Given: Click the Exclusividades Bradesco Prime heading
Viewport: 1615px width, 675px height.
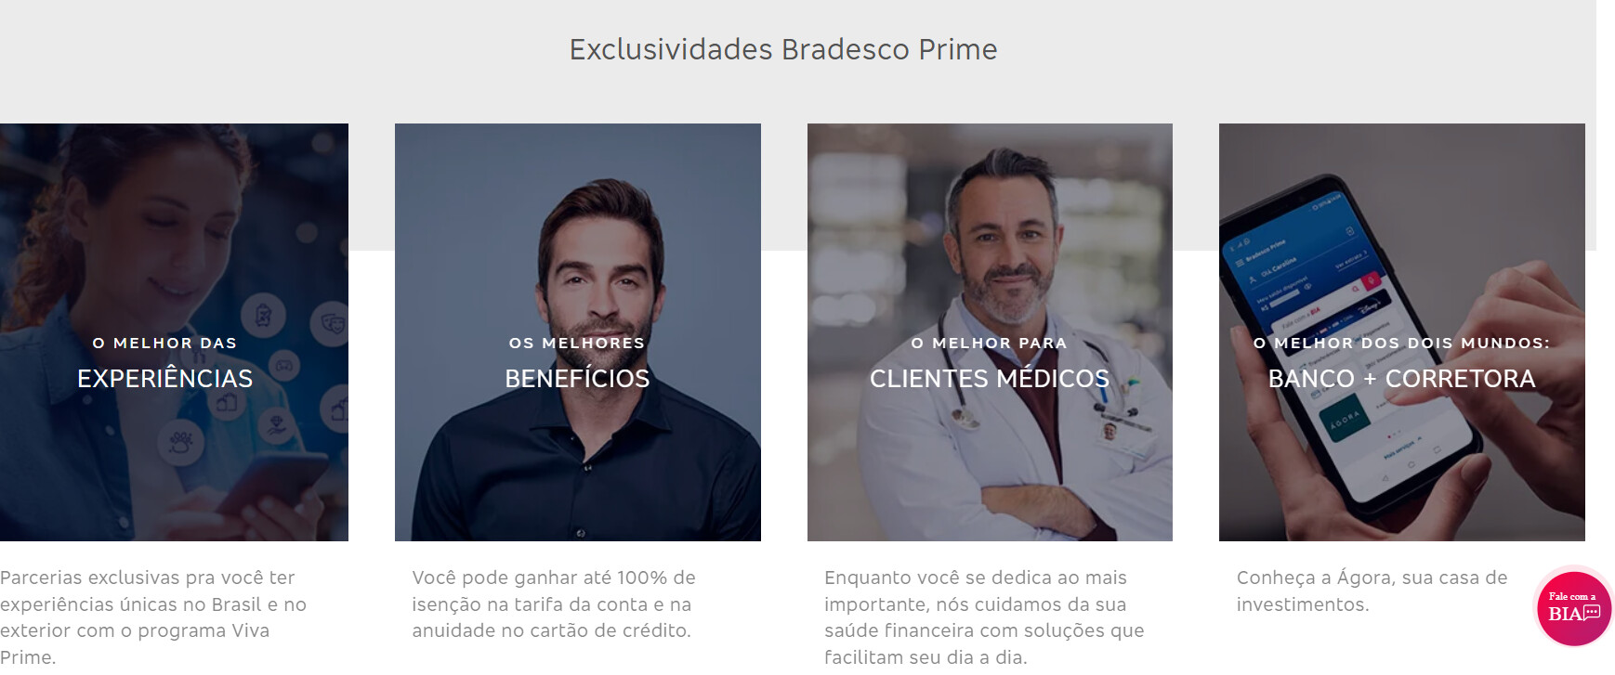Looking at the screenshot, I should coord(783,49).
